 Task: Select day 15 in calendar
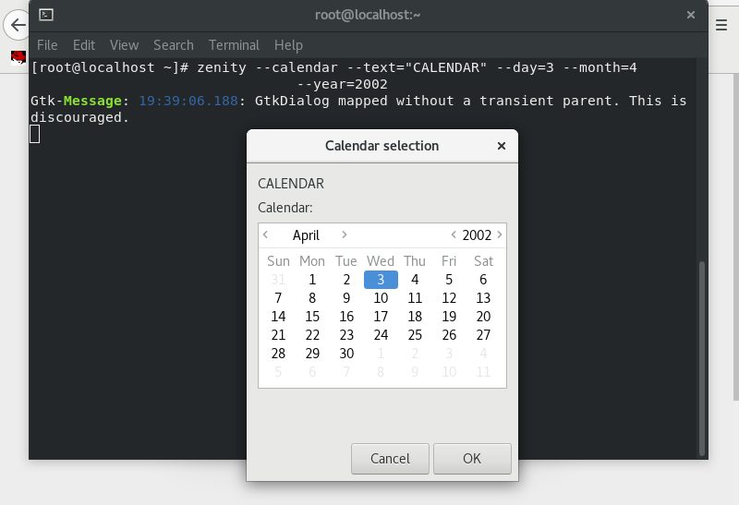[x=312, y=316]
